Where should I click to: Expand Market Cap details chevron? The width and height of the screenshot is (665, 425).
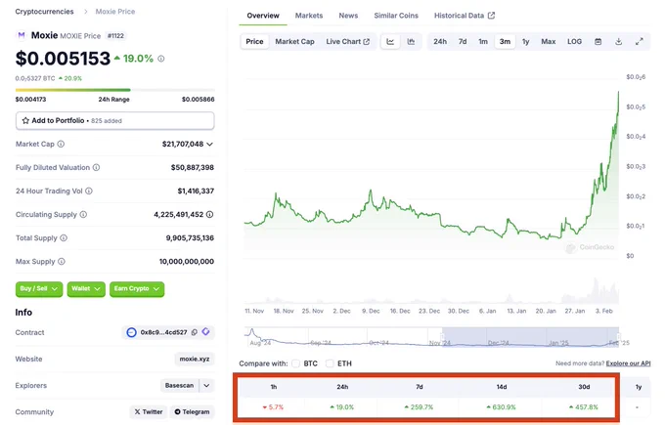click(209, 144)
